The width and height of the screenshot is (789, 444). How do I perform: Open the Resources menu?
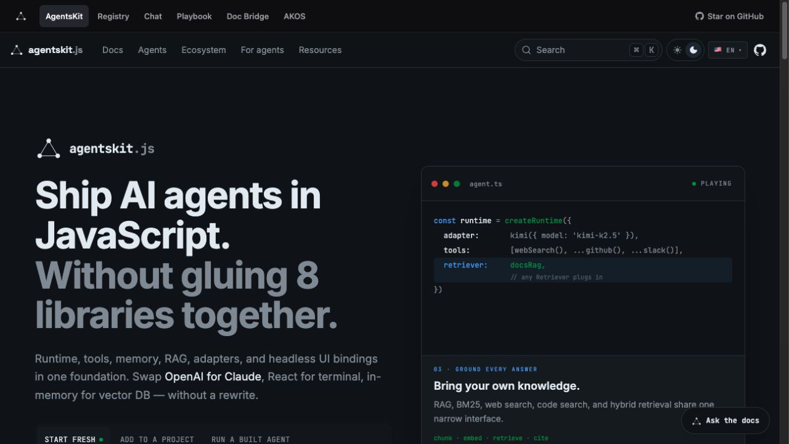[320, 50]
